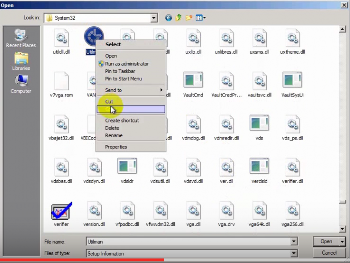This screenshot has width=350, height=263.
Task: Select vga64k.dll file
Action: pos(259,214)
